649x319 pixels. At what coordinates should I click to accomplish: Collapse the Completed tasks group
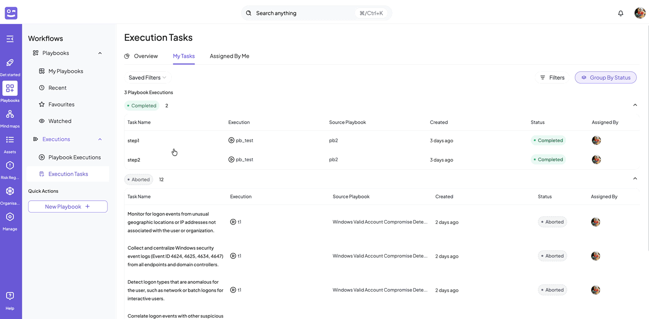[x=635, y=105]
